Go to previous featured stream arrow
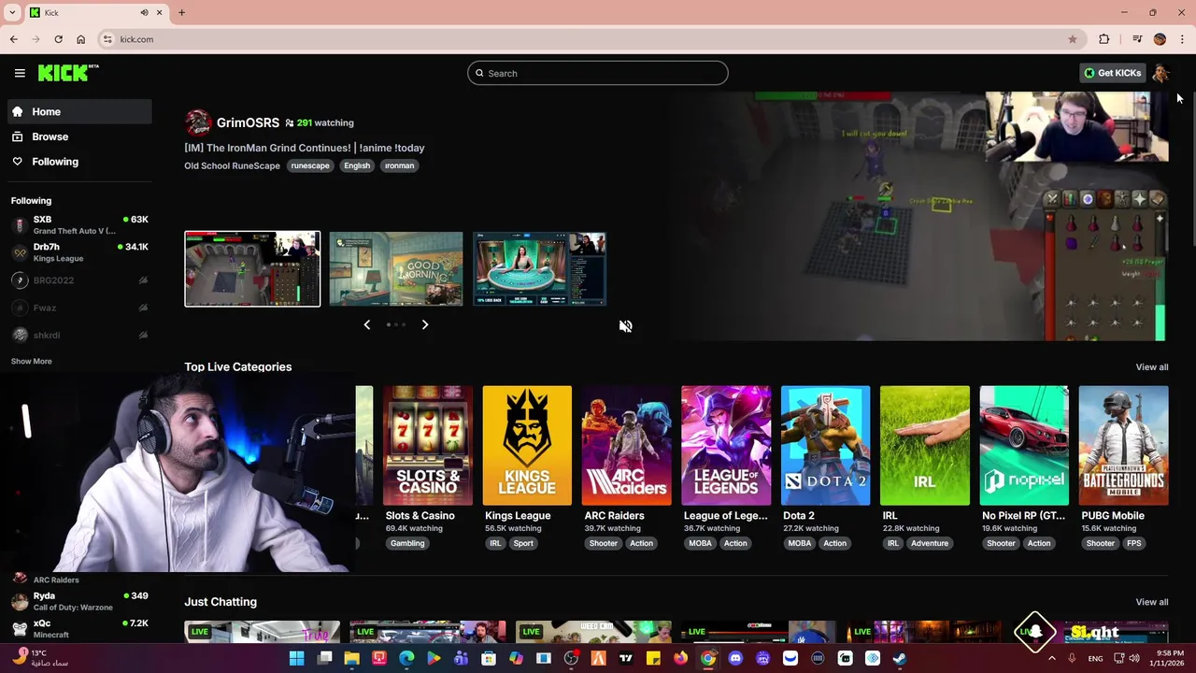Viewport: 1196px width, 673px height. tap(367, 324)
